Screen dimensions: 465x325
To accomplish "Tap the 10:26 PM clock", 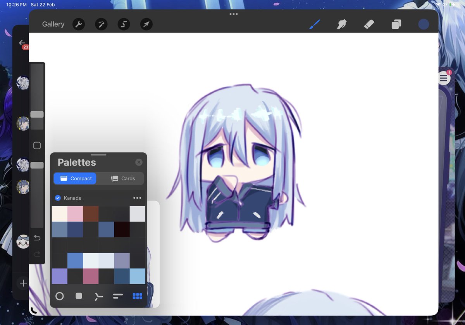I will [x=16, y=5].
